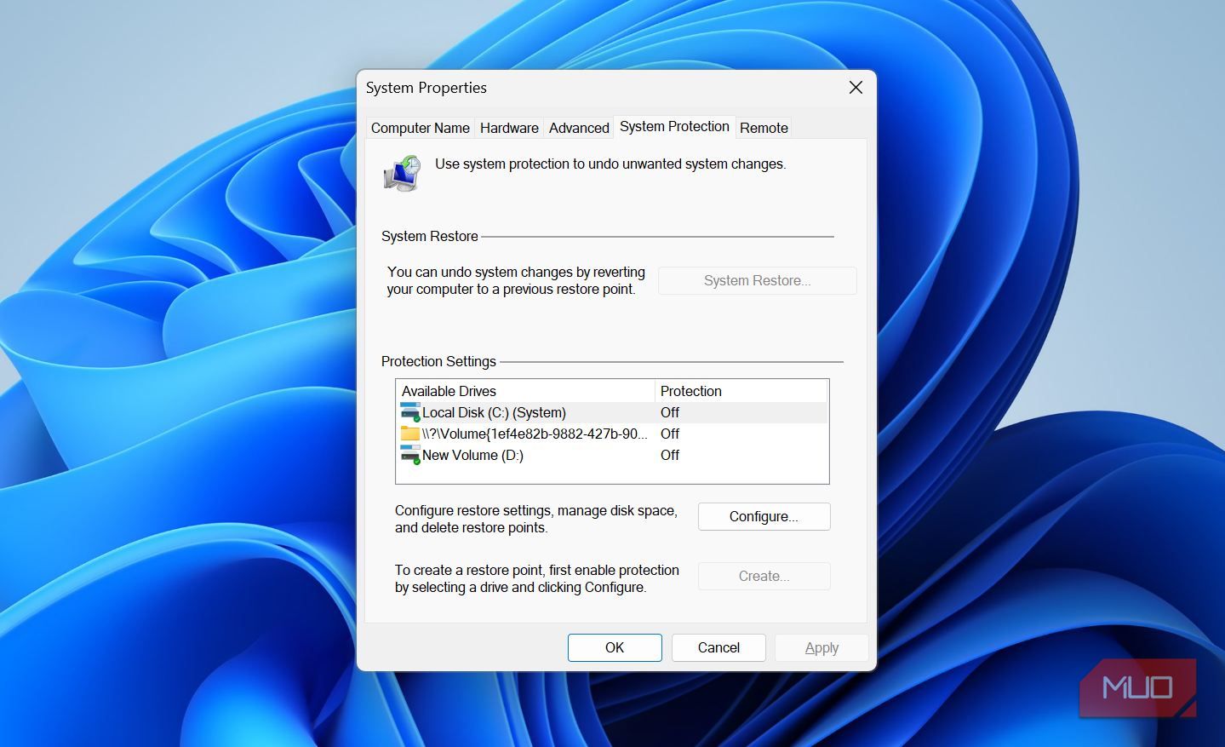The image size is (1225, 747).
Task: Click the Apply button
Action: pyautogui.click(x=821, y=647)
